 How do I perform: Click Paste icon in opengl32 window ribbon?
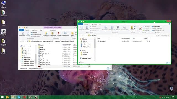pyautogui.click(x=87, y=28)
